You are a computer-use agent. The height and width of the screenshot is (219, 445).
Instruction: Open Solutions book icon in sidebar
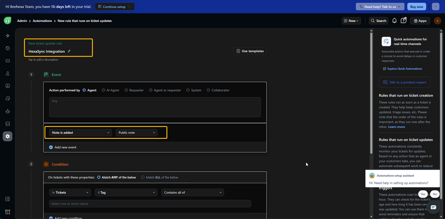tap(8, 86)
